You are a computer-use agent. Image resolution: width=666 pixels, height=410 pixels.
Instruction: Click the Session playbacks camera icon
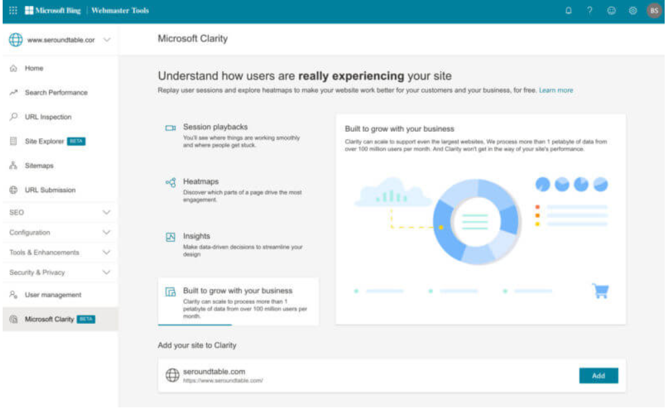(x=170, y=128)
